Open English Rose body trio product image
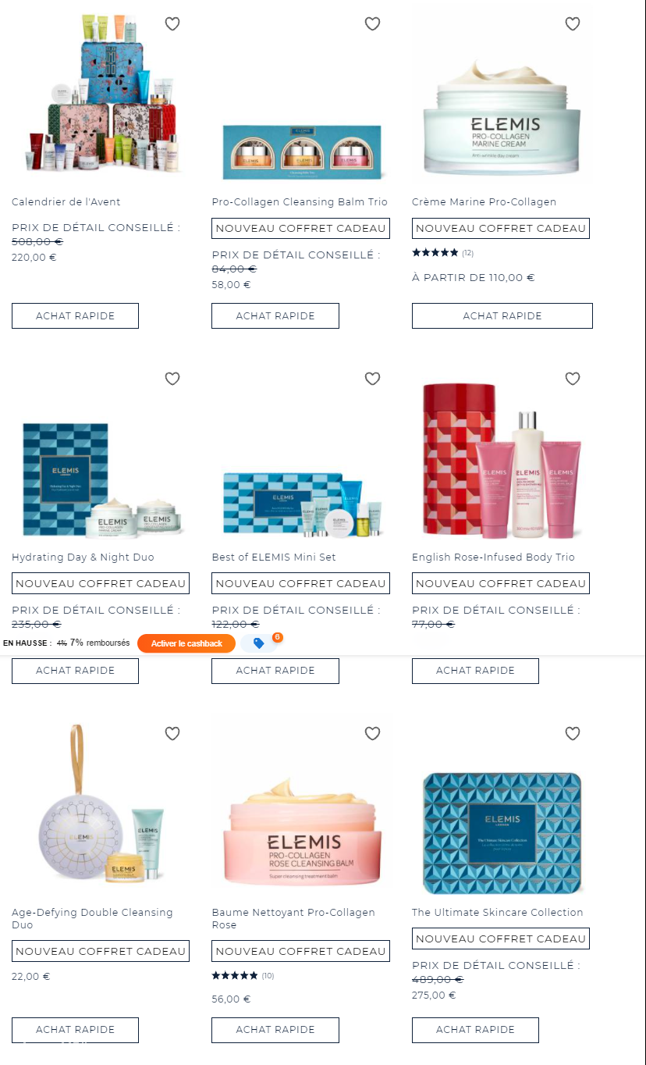This screenshot has width=646, height=1065. [x=500, y=461]
